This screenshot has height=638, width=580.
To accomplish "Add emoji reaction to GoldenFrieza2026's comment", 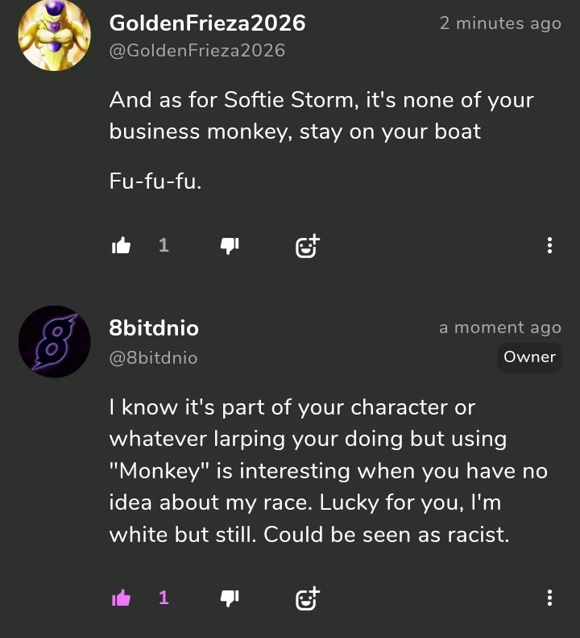I will pyautogui.click(x=307, y=246).
